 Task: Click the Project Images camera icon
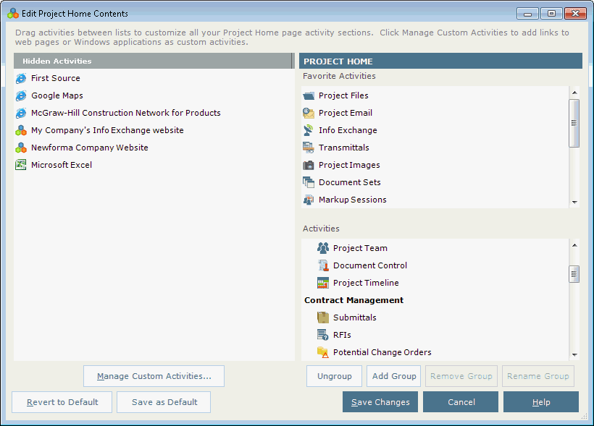[x=309, y=165]
